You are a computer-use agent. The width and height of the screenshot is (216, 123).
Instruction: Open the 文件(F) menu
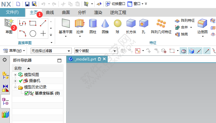12,12
